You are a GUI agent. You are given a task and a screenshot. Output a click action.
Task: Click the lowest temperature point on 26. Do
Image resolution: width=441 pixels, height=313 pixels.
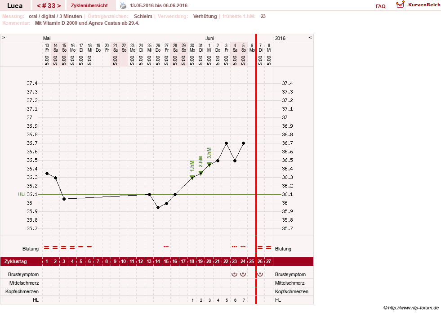coord(158,207)
